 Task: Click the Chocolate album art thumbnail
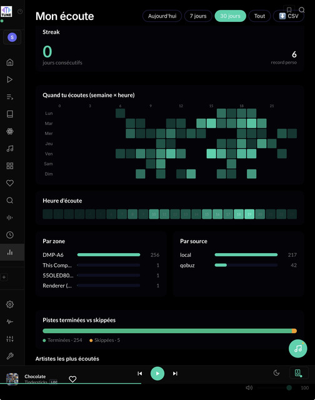click(12, 379)
